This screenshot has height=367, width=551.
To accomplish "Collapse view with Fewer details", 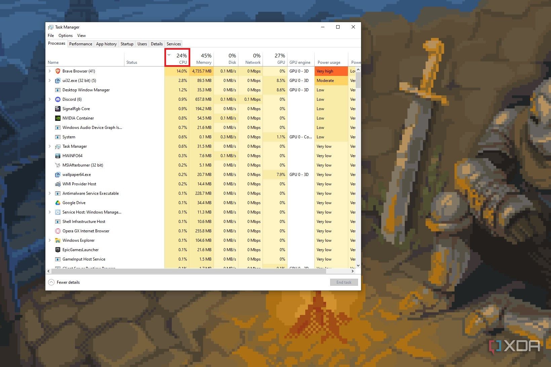I will [x=64, y=282].
